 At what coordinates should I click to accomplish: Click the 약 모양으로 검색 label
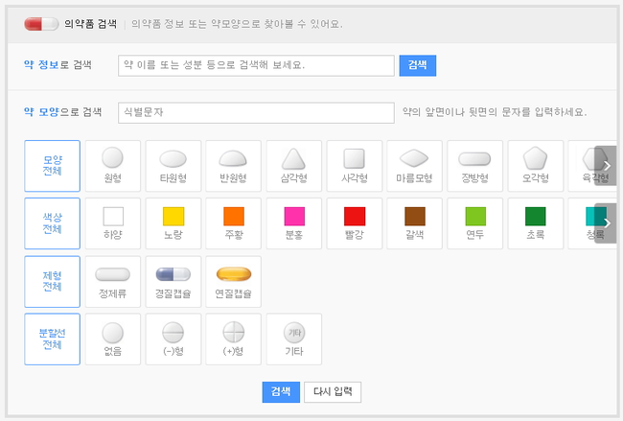click(x=62, y=112)
